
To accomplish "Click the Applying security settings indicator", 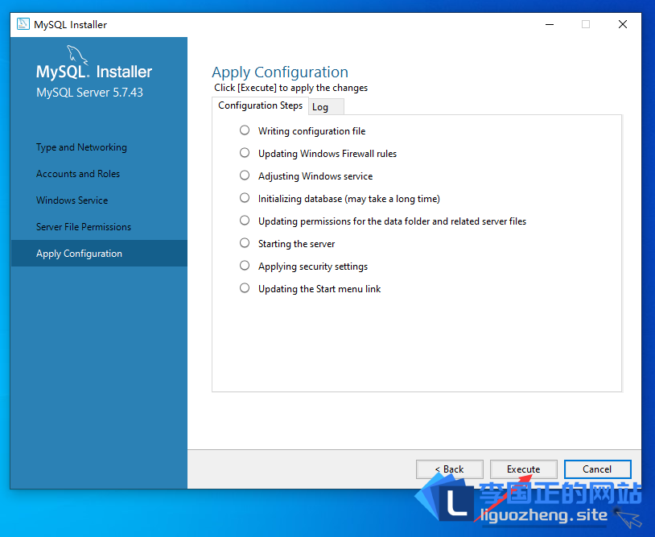I will (x=245, y=266).
